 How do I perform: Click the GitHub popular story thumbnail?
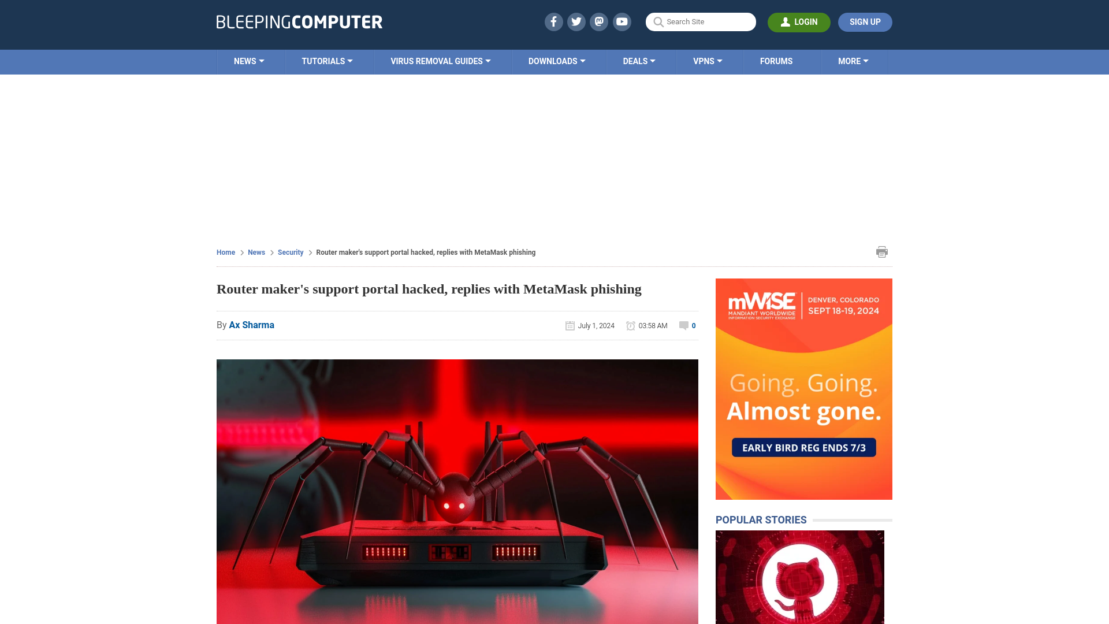click(799, 577)
